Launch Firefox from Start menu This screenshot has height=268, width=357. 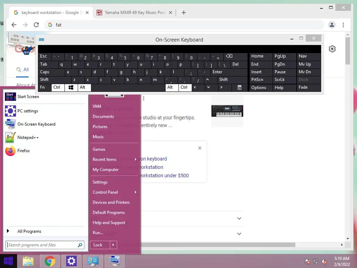[45, 151]
